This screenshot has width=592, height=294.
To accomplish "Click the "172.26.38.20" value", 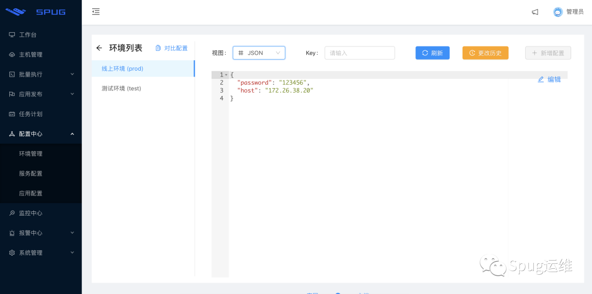I will pos(289,90).
